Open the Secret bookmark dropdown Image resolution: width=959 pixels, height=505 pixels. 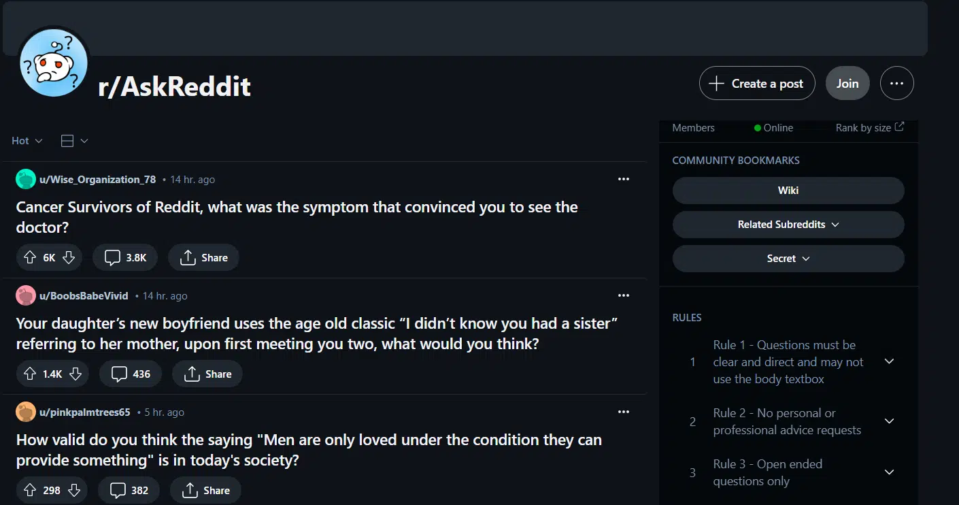tap(788, 258)
